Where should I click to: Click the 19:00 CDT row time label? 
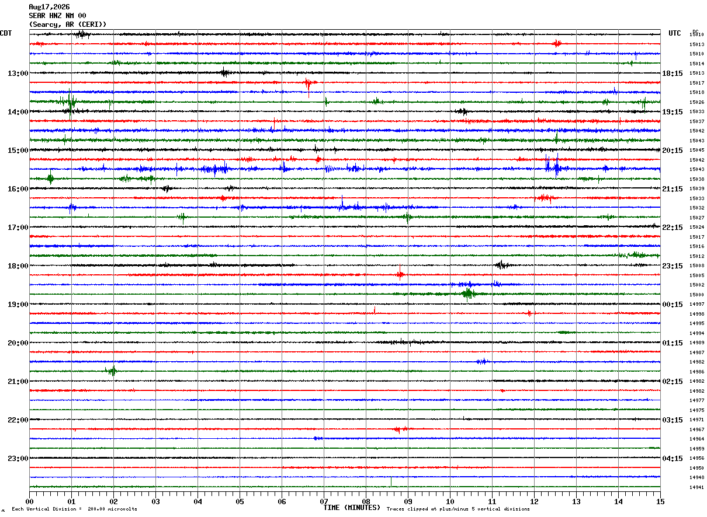[18, 304]
